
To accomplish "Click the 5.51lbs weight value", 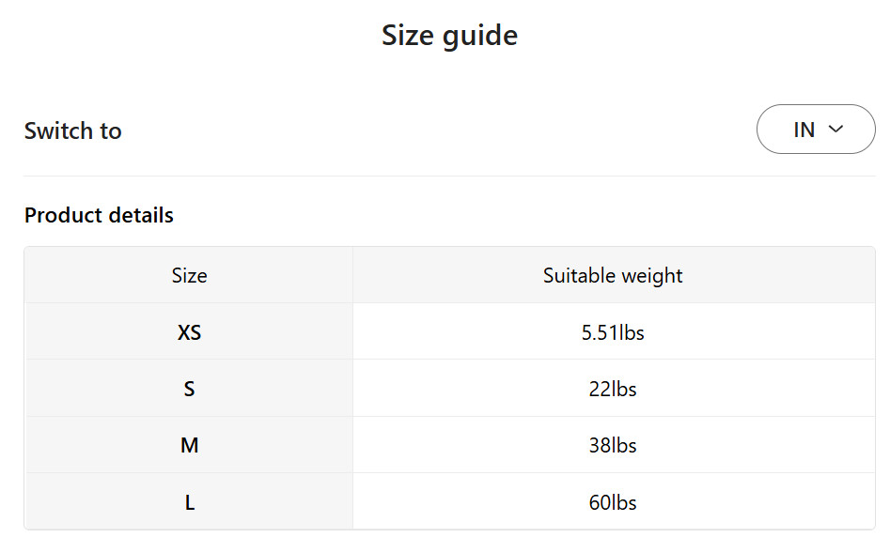I will coord(613,332).
